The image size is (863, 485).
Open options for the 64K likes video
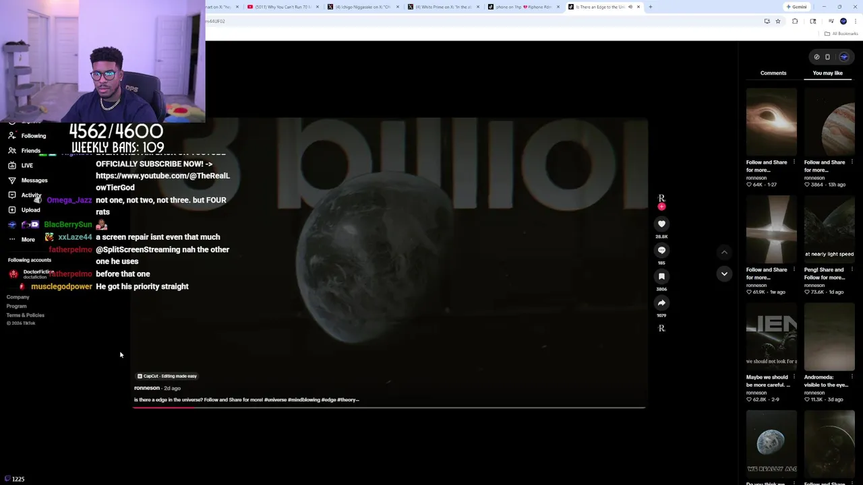tap(794, 162)
